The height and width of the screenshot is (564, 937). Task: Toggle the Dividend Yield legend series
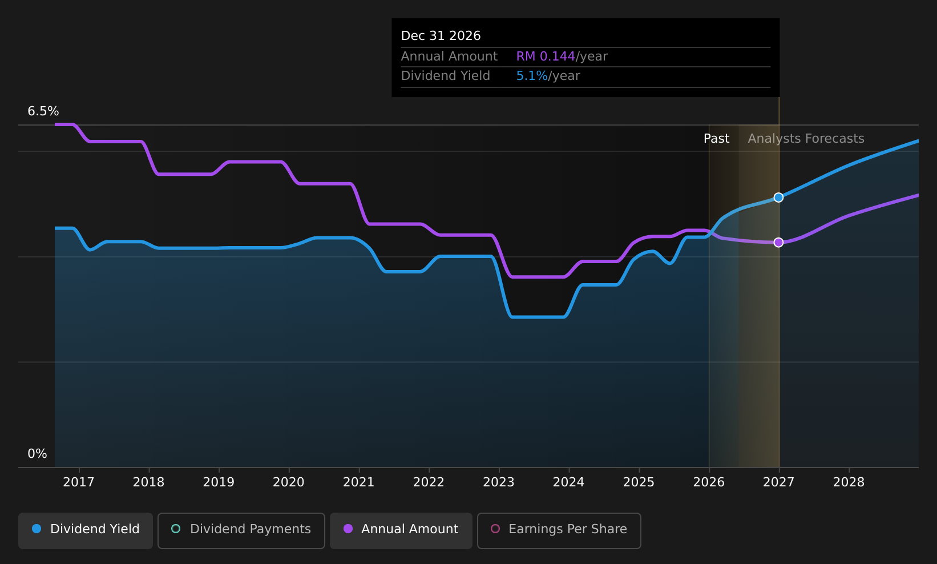click(86, 530)
